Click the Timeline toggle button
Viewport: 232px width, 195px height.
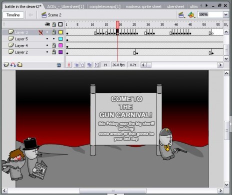[x=13, y=15]
